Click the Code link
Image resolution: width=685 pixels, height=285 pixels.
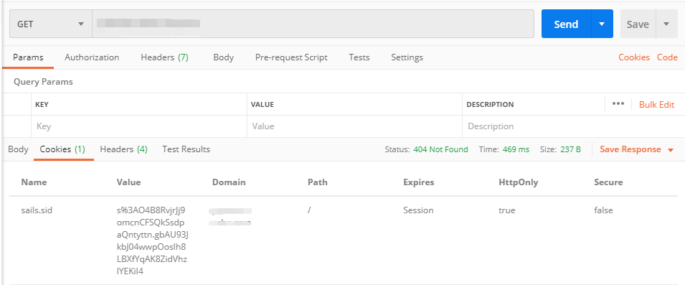click(x=667, y=57)
